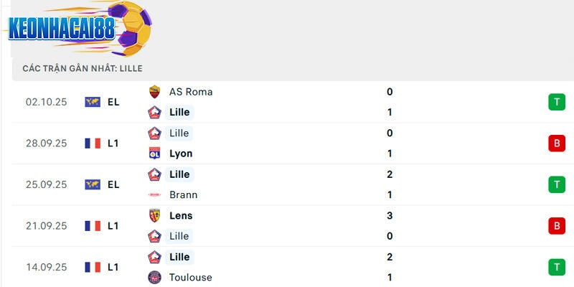574x287 pixels.
Task: Select the Toulouse team name
Action: point(190,277)
